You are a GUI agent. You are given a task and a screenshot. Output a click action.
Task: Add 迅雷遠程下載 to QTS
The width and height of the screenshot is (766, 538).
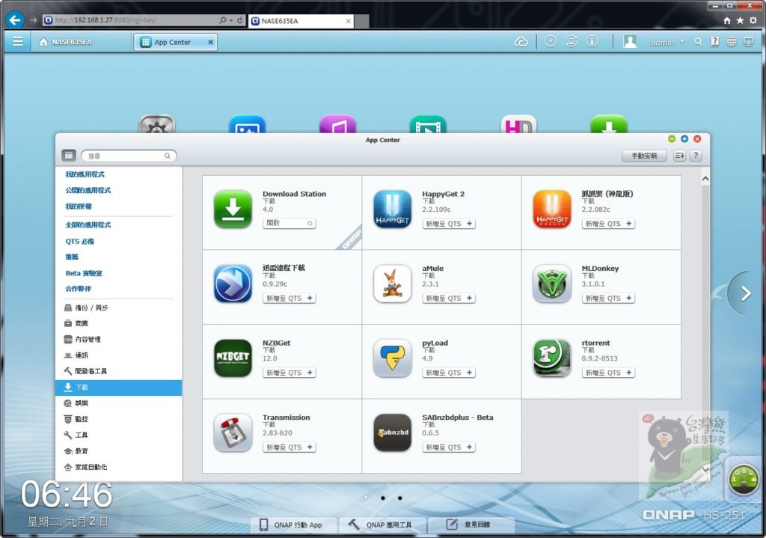coord(289,298)
